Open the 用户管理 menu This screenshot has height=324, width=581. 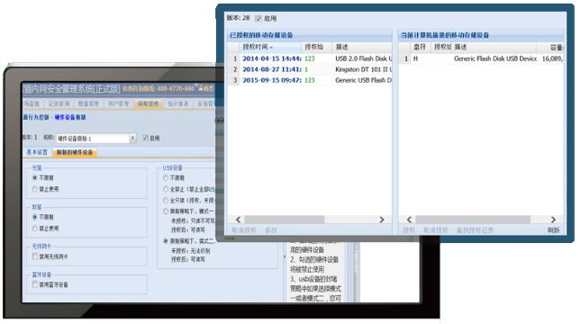coord(119,103)
